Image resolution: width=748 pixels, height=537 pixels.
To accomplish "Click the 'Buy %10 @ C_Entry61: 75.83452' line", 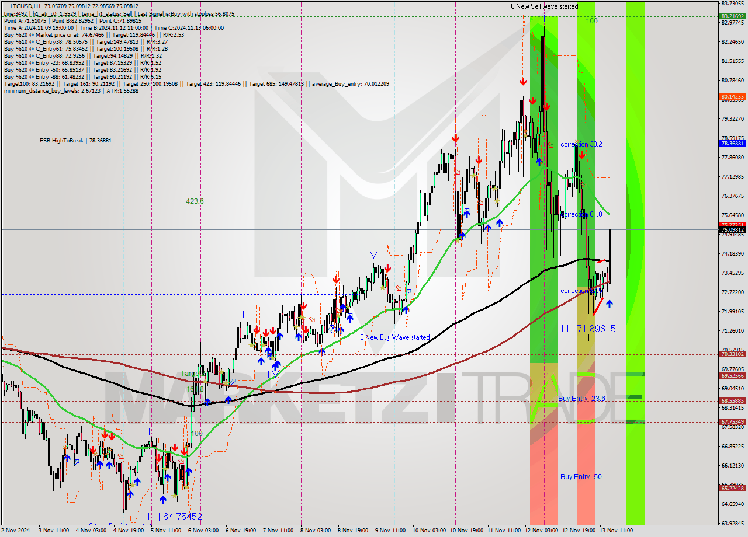I will 85,48.
